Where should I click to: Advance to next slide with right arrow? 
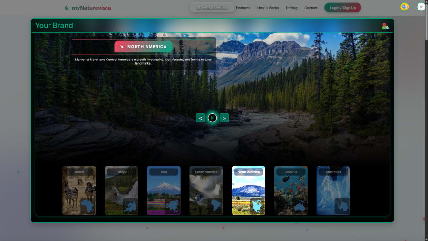click(224, 118)
